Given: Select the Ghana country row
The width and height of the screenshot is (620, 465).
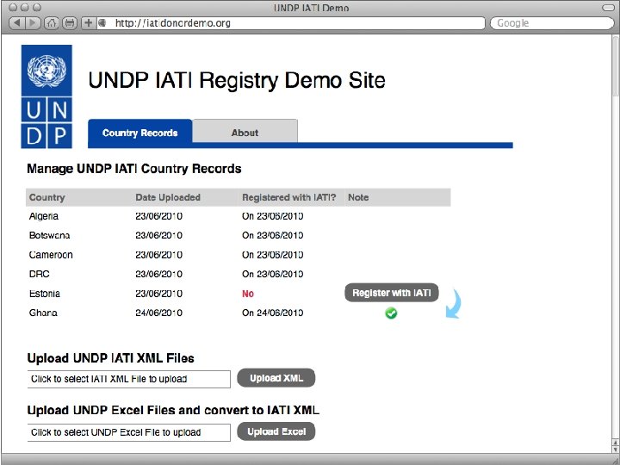Looking at the screenshot, I should [x=238, y=313].
